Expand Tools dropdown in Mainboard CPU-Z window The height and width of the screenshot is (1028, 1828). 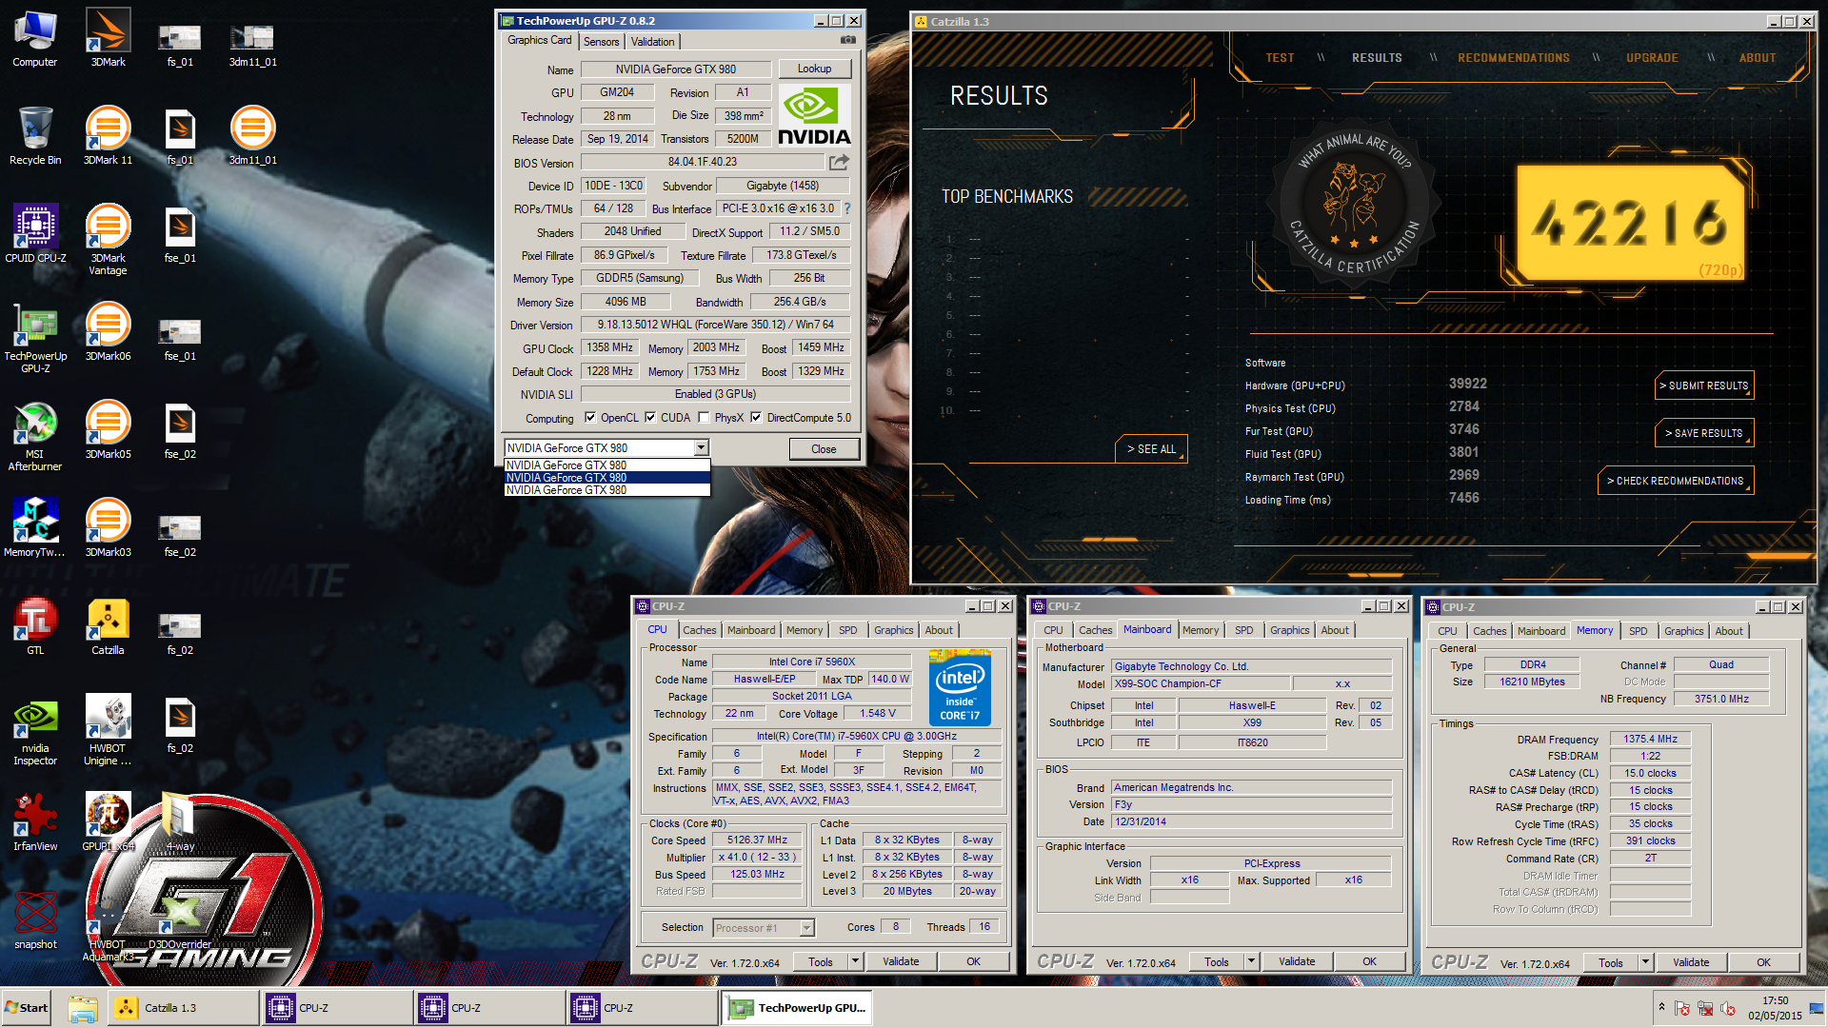tap(1251, 961)
